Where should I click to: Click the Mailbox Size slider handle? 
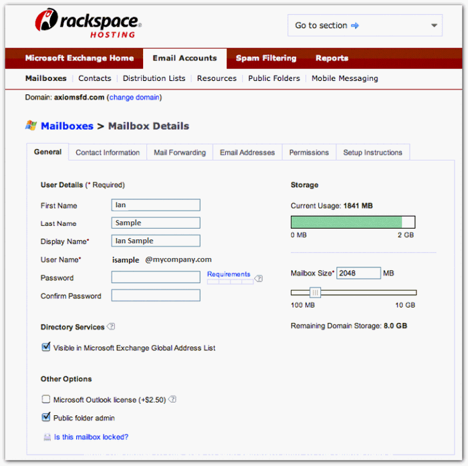coord(315,292)
